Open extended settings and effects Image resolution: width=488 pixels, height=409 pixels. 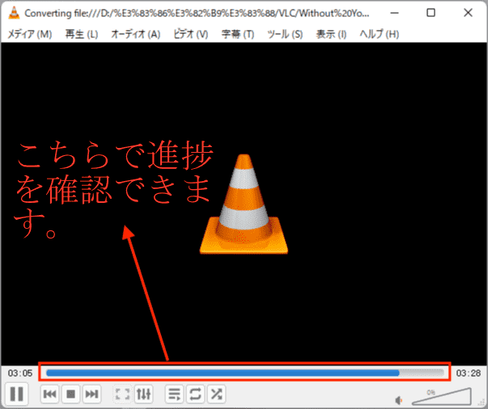[144, 394]
